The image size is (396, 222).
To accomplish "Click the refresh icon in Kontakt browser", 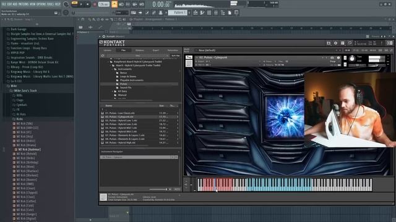I will (x=103, y=55).
